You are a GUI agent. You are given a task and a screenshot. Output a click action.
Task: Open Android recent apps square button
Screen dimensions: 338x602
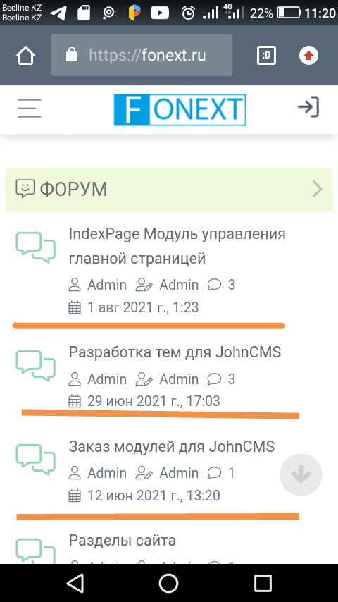point(263,584)
